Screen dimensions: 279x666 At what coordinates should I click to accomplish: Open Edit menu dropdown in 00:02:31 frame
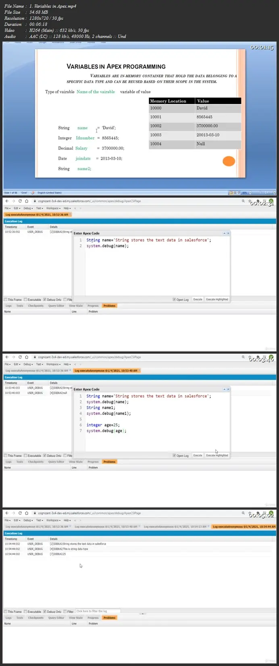click(x=17, y=208)
